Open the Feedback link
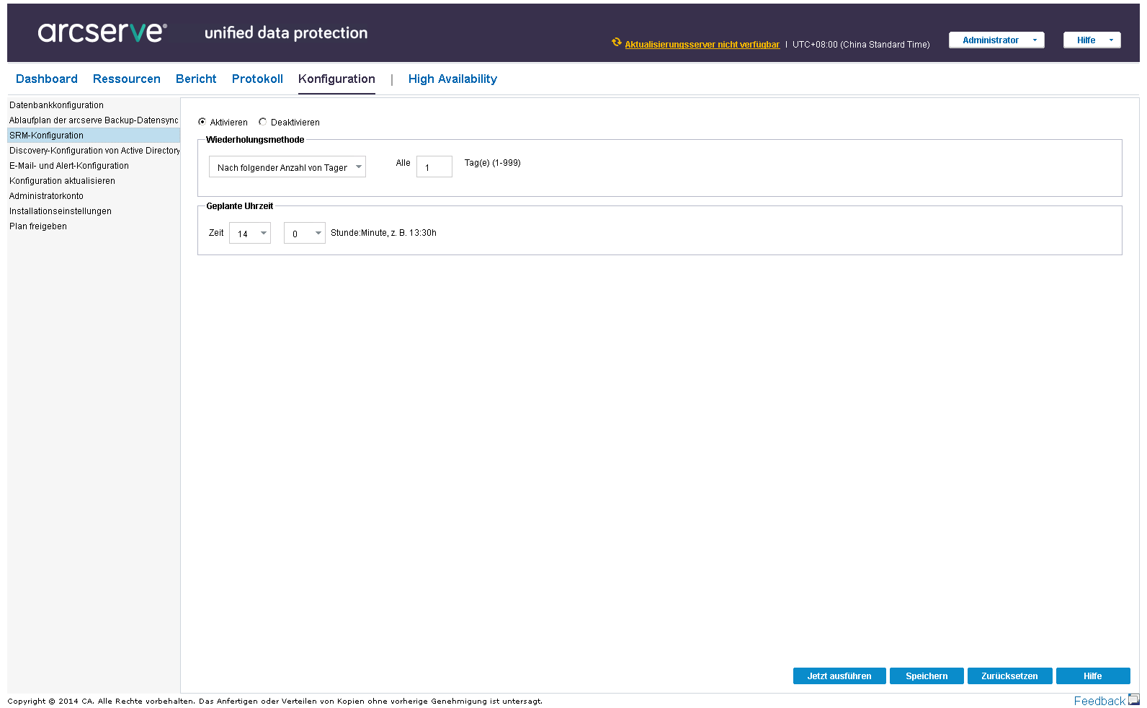The image size is (1147, 708). coord(1099,701)
